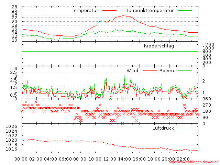Click the Taupunkttemperatur legend label
Image resolution: width=220 pixels, height=165 pixels.
coord(150,11)
